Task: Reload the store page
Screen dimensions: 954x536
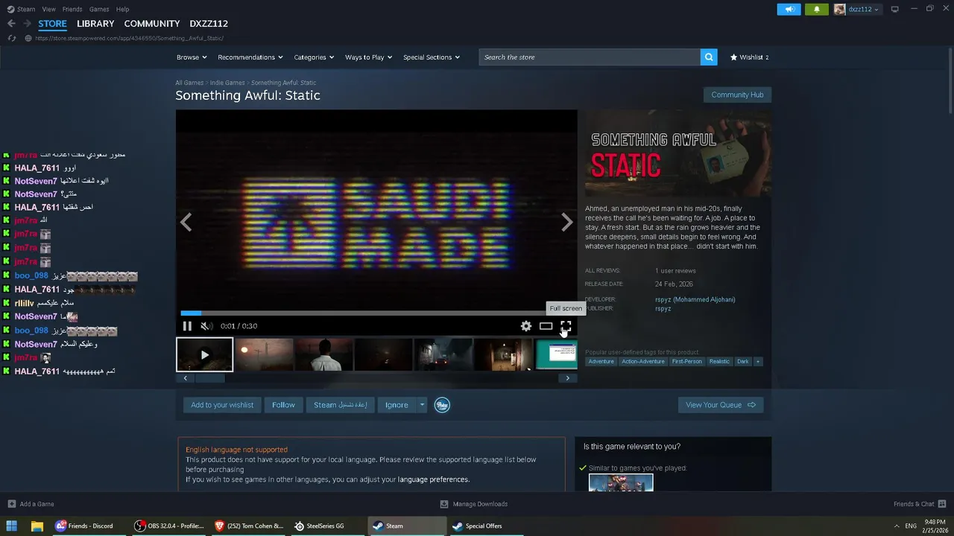Action: pyautogui.click(x=11, y=38)
